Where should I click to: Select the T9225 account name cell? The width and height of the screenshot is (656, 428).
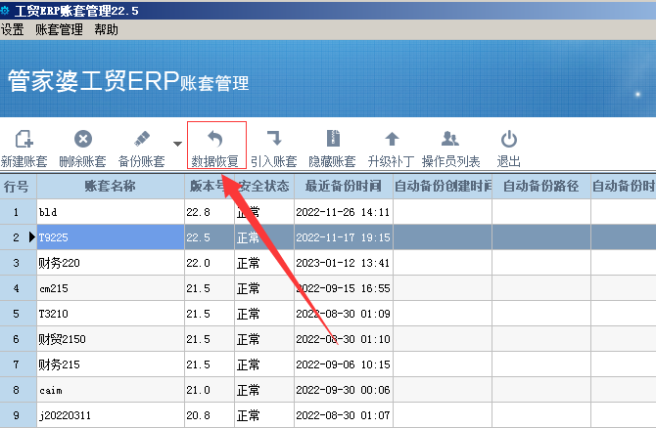111,237
